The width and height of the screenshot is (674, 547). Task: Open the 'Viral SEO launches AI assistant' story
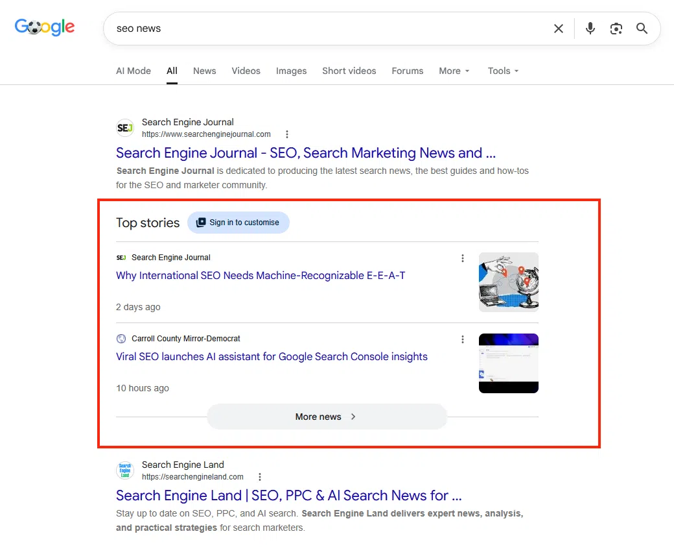point(272,357)
